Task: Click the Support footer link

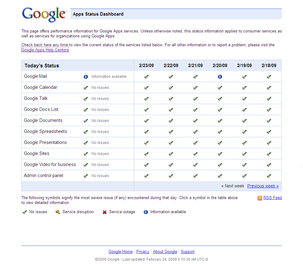Action: point(187,252)
